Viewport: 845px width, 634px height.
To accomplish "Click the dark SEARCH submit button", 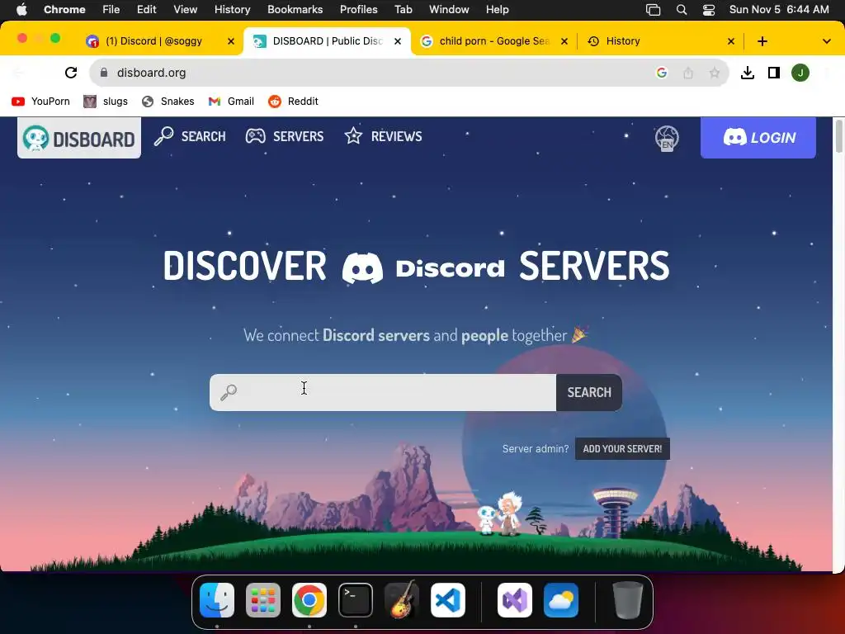I will click(x=589, y=392).
